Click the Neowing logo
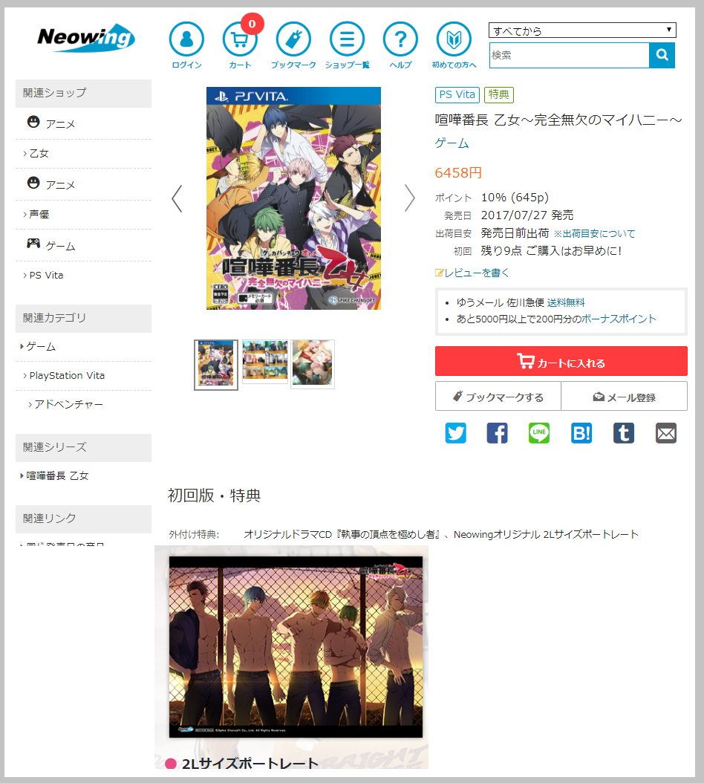This screenshot has width=704, height=783. click(x=86, y=37)
